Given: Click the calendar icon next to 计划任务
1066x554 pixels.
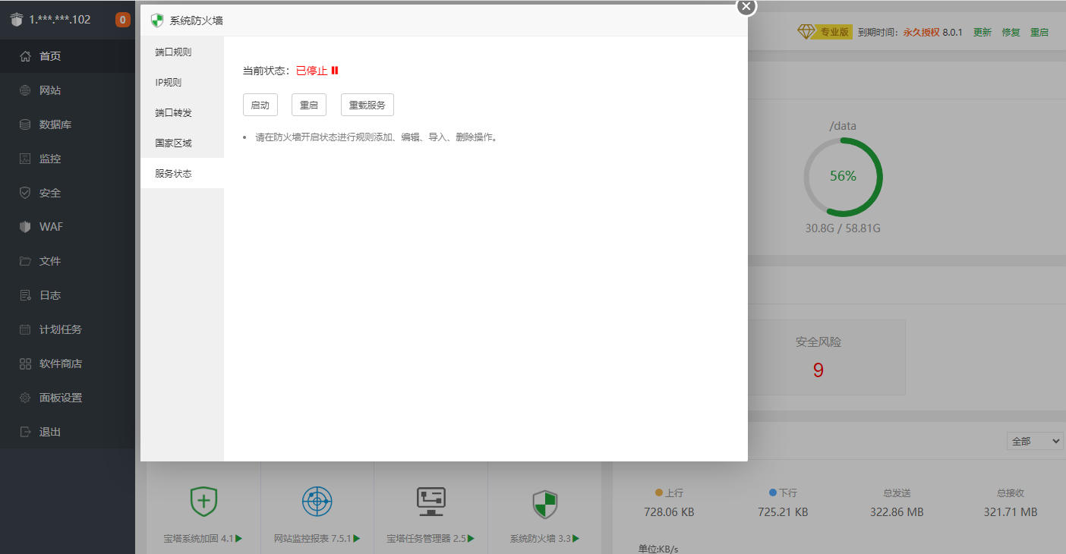Looking at the screenshot, I should 25,329.
